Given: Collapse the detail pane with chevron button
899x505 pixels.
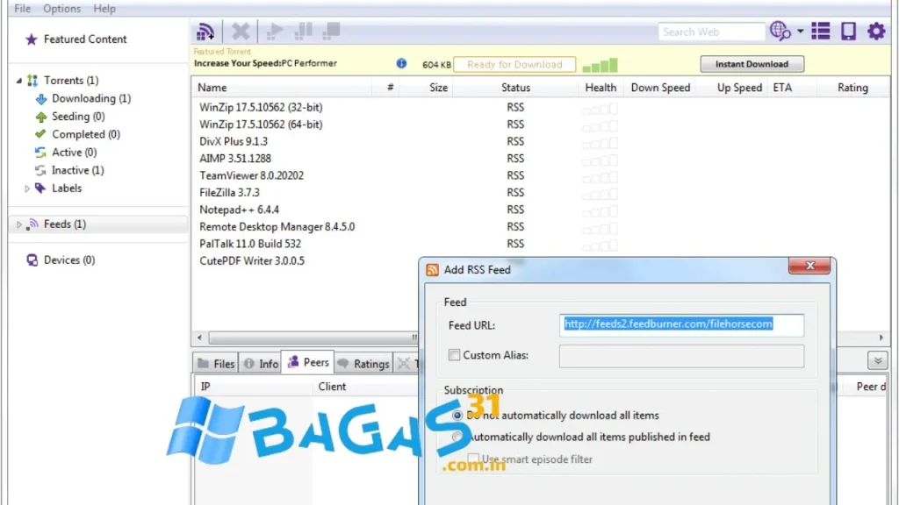Looking at the screenshot, I should point(877,360).
